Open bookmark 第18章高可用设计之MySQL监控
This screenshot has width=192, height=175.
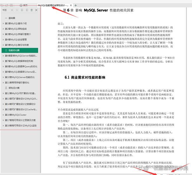[x=21, y=126]
